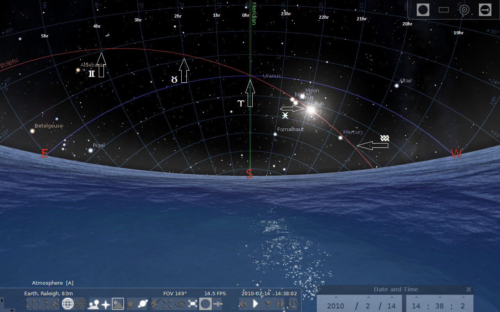
Task: Disable the atmosphere
Action: (118, 304)
